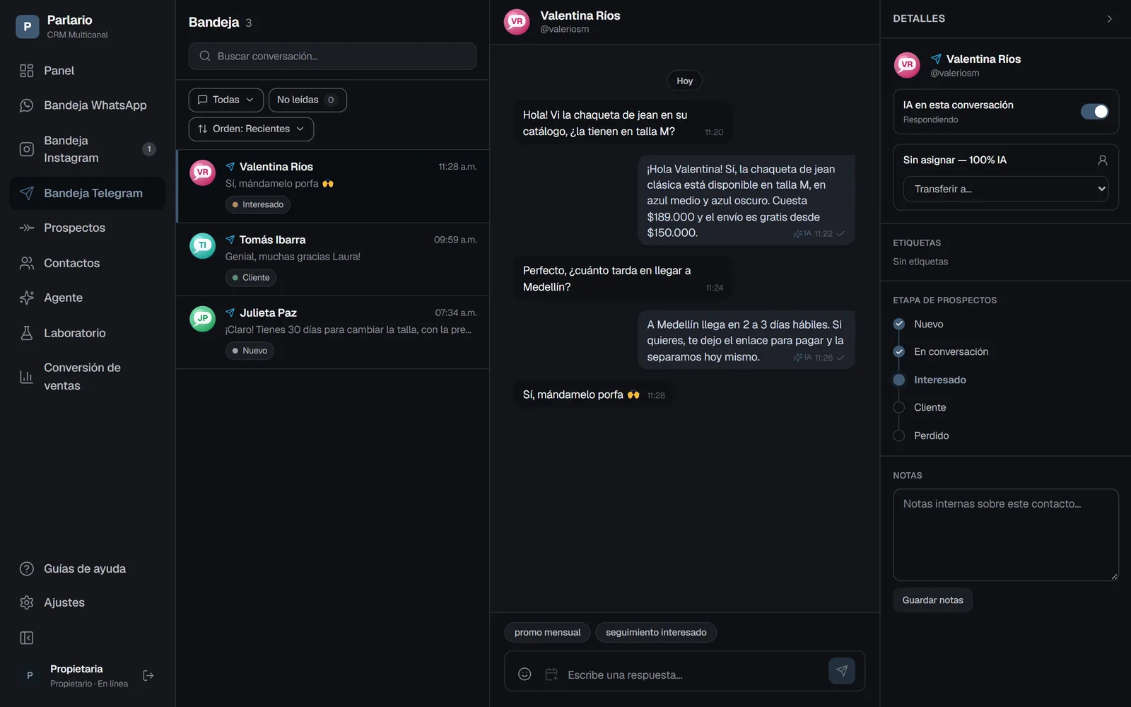
Task: Select the En conversación stage
Action: coord(941,351)
